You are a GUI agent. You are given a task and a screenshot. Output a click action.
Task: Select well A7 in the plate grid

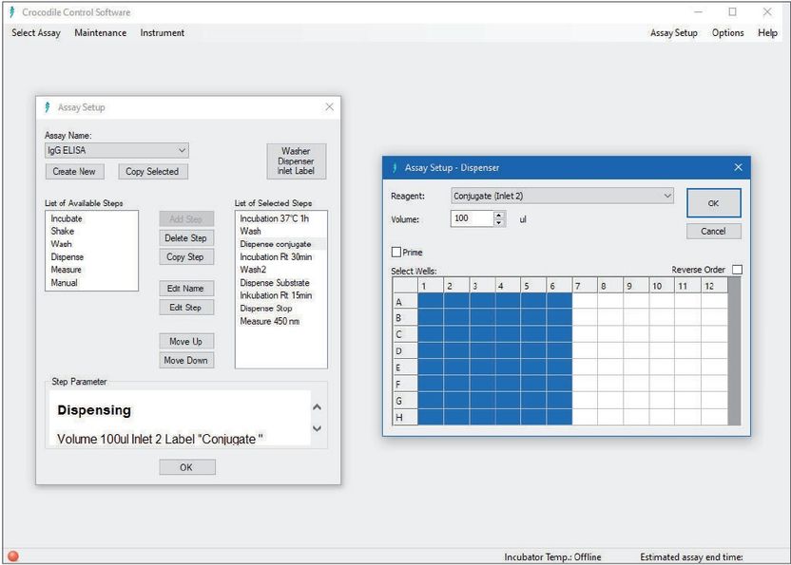point(586,301)
